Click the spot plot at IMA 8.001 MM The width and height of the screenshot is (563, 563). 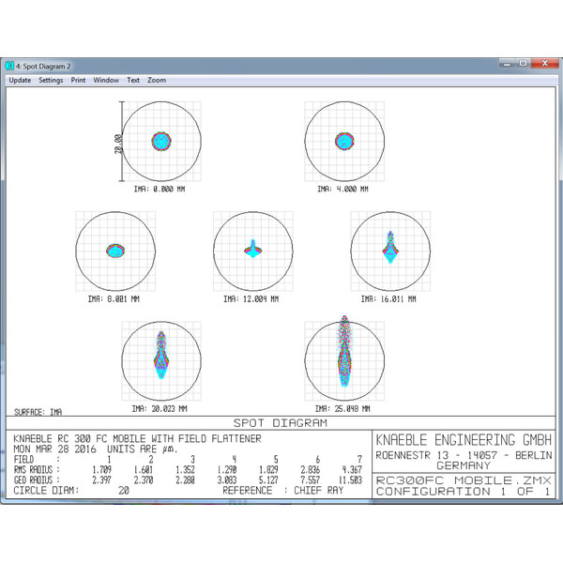click(x=115, y=251)
